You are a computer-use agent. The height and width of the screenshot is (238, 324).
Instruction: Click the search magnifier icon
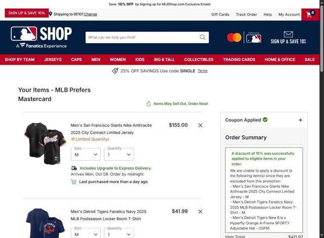[202, 37]
